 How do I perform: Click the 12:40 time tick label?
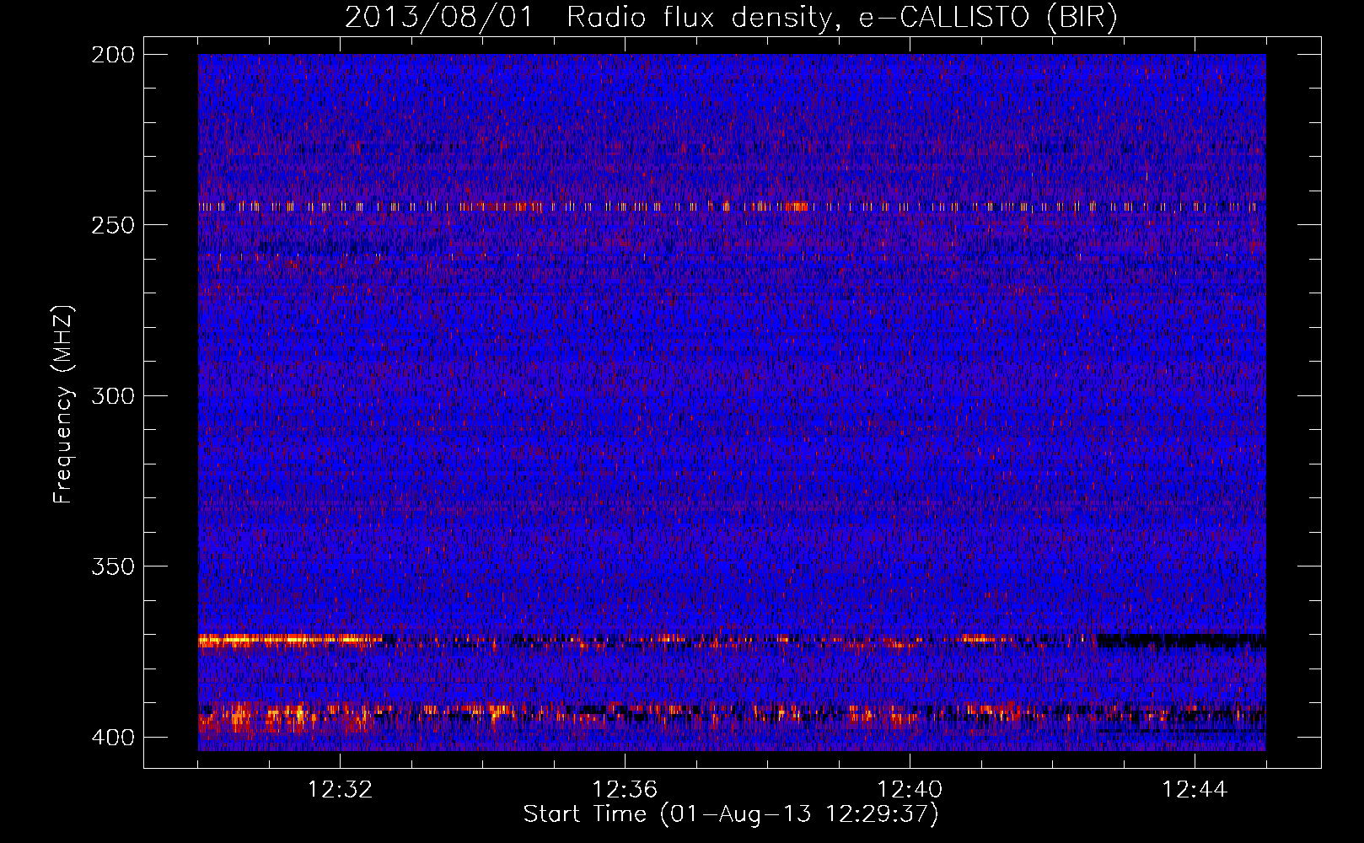(910, 790)
